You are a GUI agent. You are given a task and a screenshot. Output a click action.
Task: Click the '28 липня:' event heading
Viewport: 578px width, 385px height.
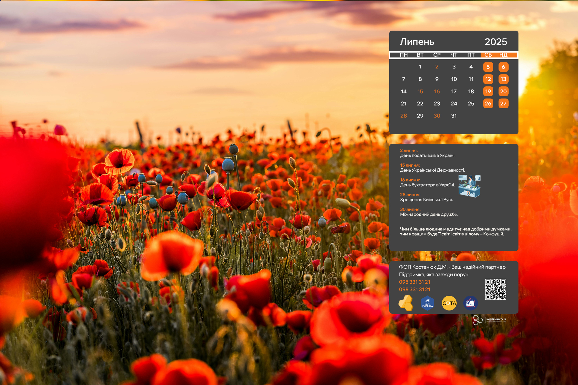[x=410, y=195]
